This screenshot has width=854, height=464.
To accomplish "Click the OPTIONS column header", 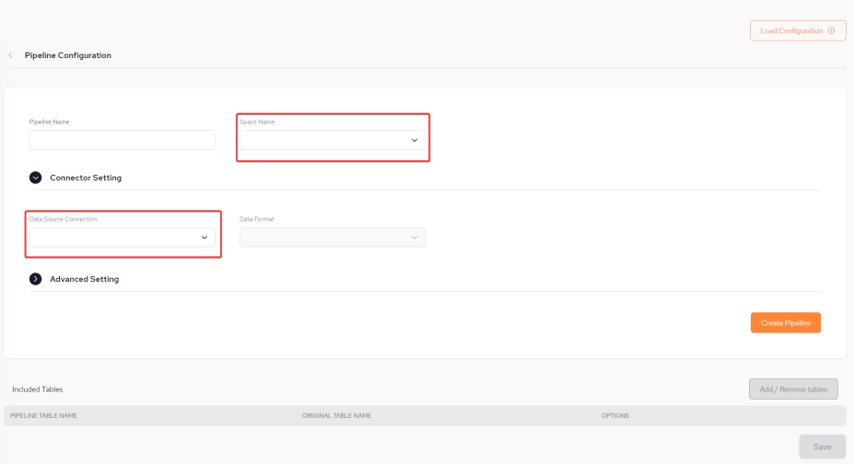I will 614,415.
